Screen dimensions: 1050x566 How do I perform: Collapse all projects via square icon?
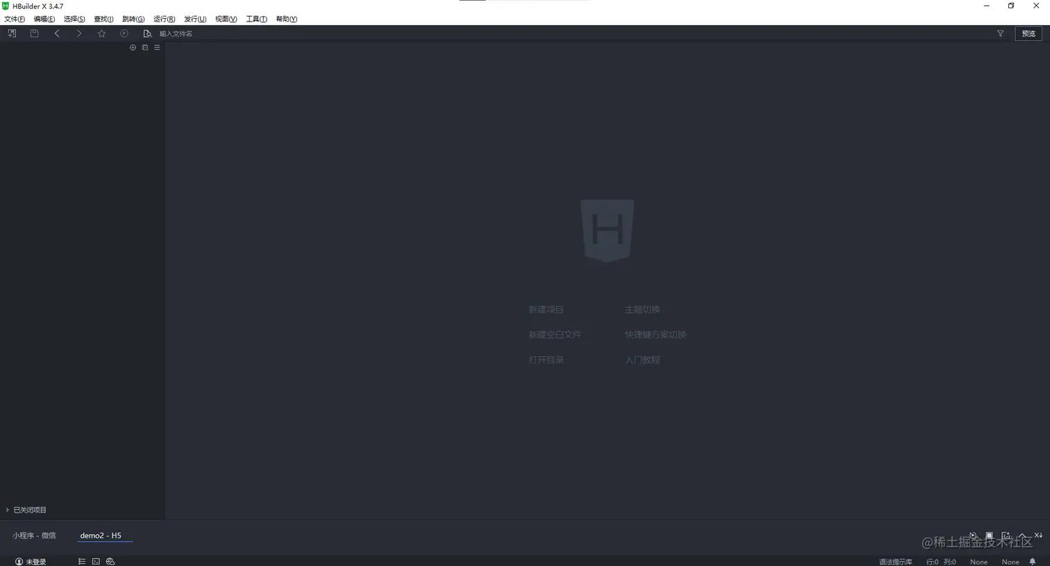coord(145,48)
